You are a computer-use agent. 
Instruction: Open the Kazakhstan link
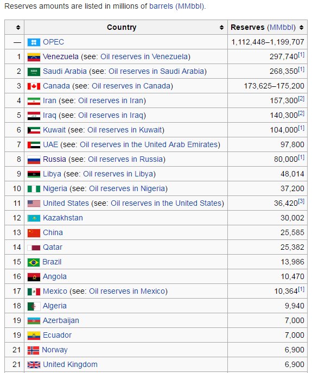tap(63, 218)
